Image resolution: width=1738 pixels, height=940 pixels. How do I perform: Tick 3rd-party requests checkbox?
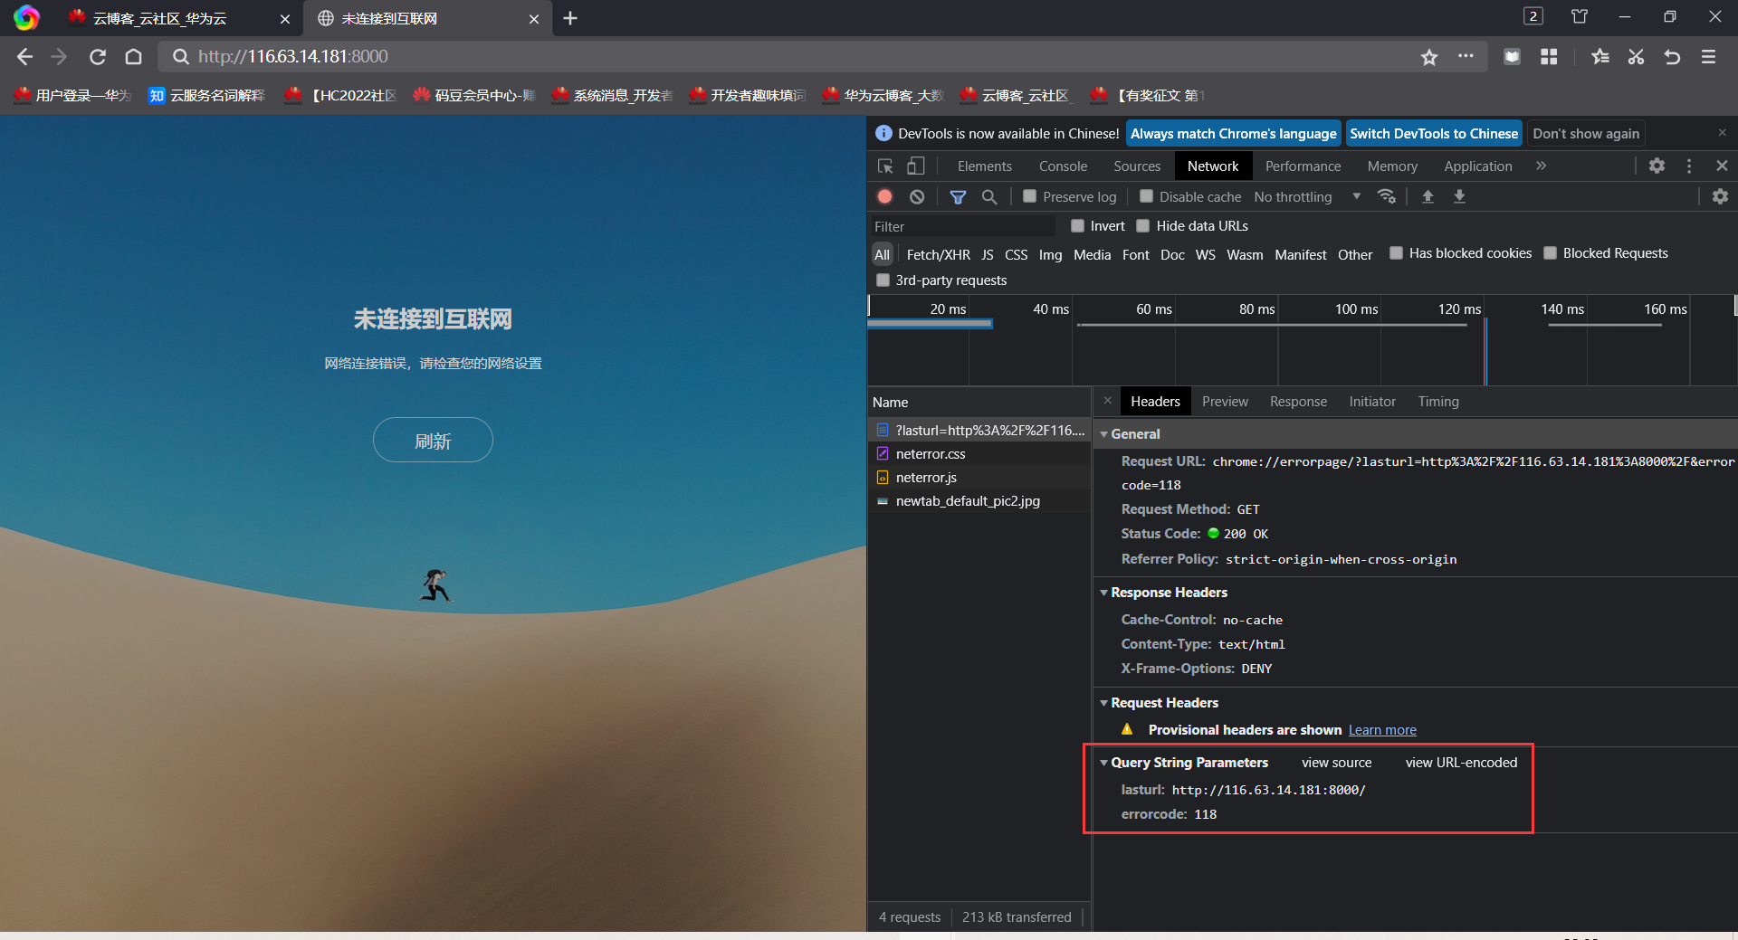pos(883,280)
